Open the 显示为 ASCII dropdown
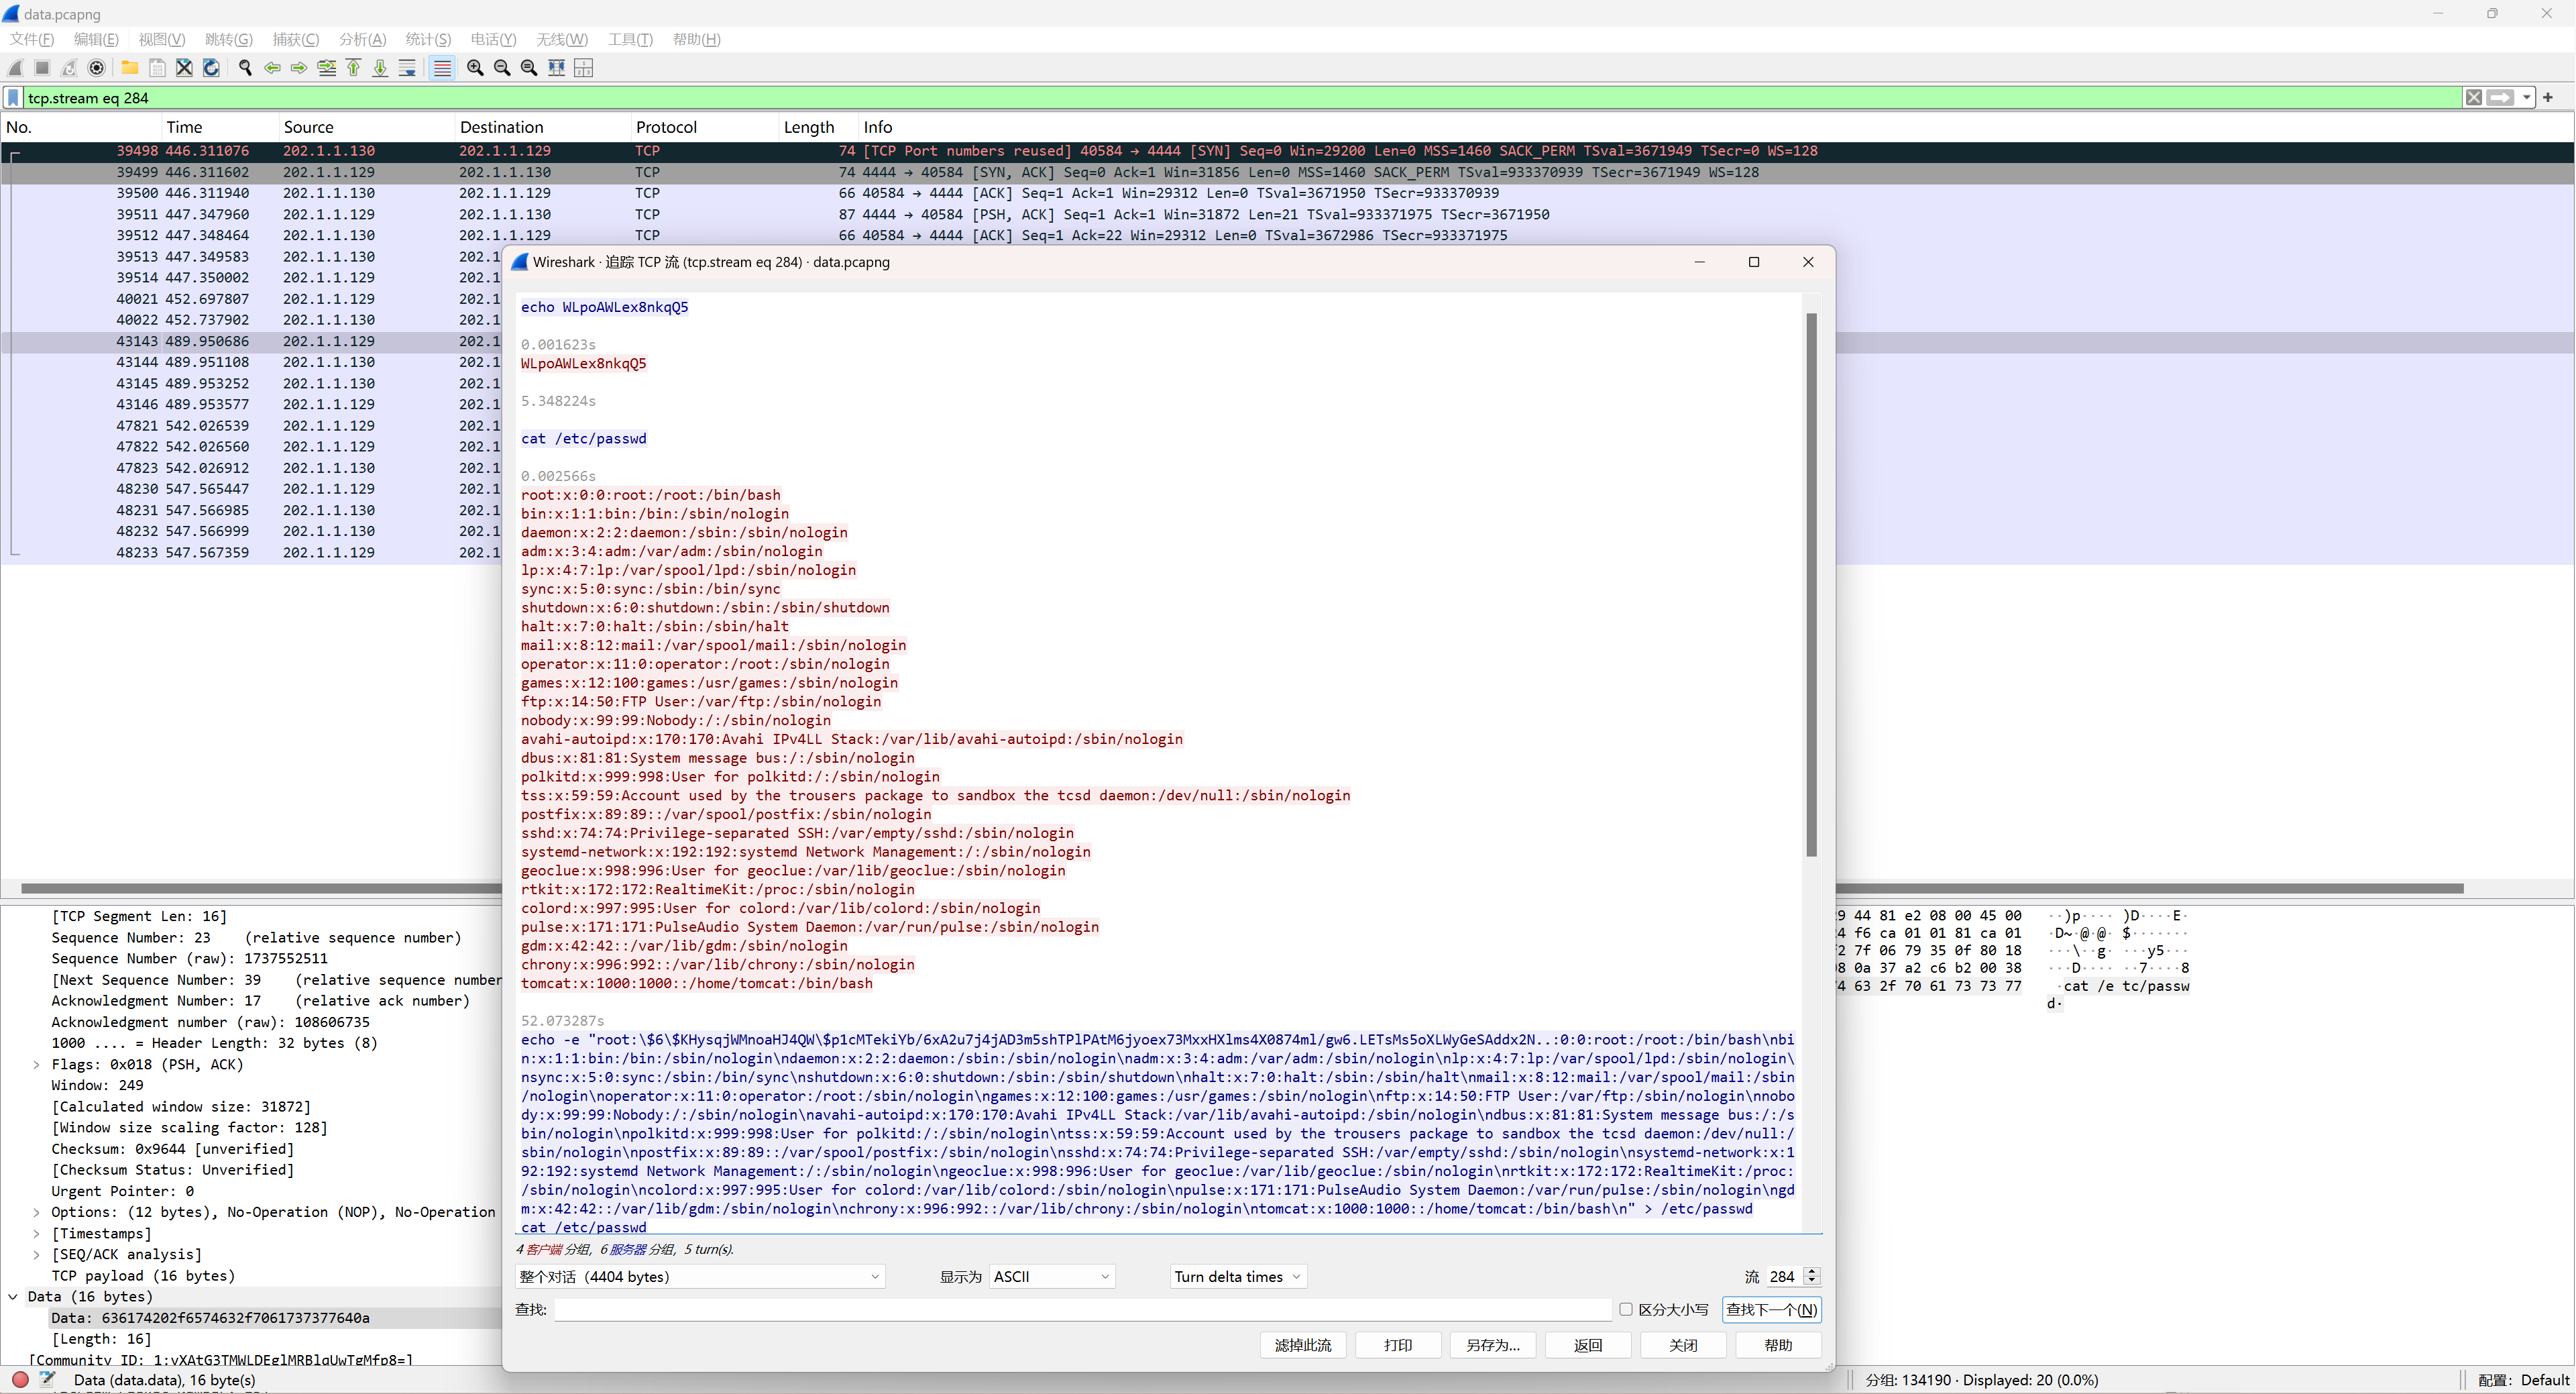This screenshot has height=1394, width=2576. (x=1051, y=1276)
